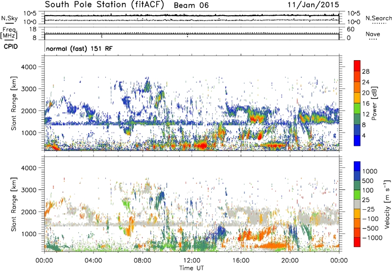This screenshot has width=392, height=271.
Task: Click the "CPID" label
Action: 11,46
